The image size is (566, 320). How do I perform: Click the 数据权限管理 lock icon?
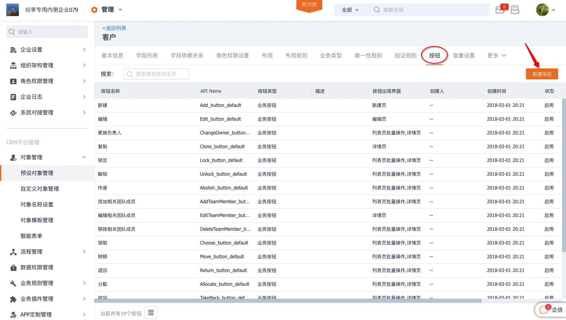tap(13, 267)
